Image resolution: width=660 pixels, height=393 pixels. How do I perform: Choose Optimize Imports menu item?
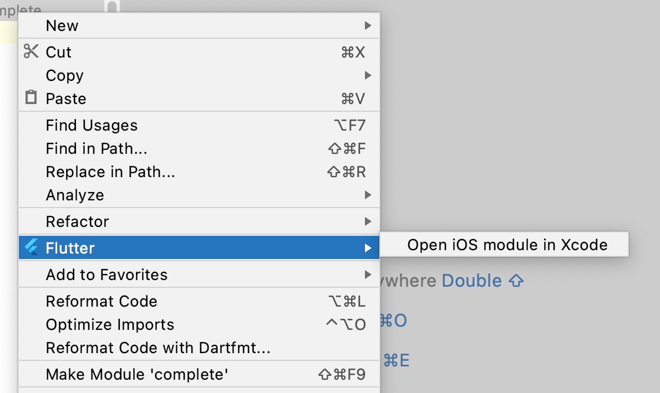199,324
